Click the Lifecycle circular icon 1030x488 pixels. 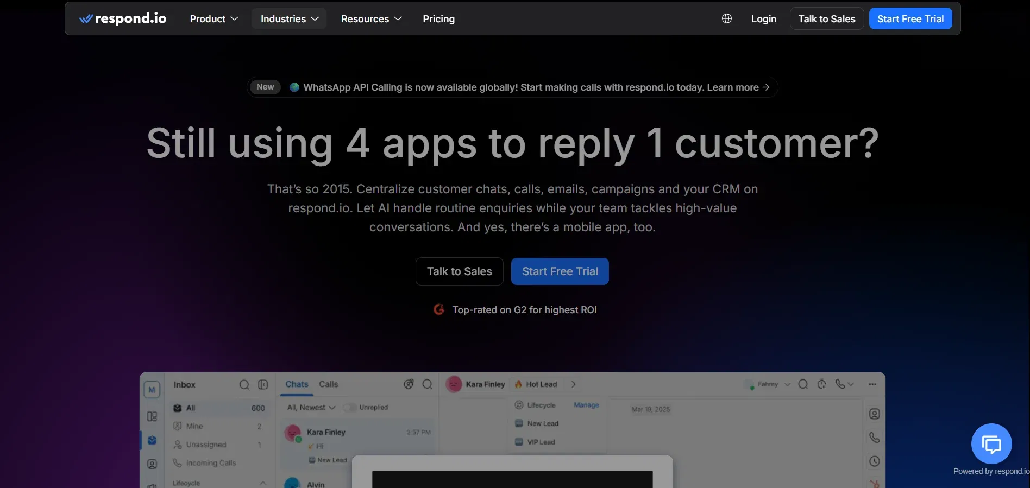coord(519,405)
